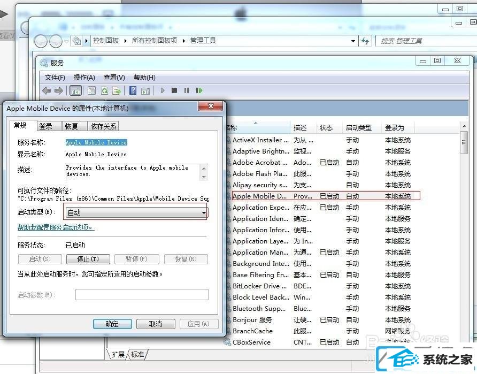
Task: Click the Stop Service square icon
Action: point(174,90)
